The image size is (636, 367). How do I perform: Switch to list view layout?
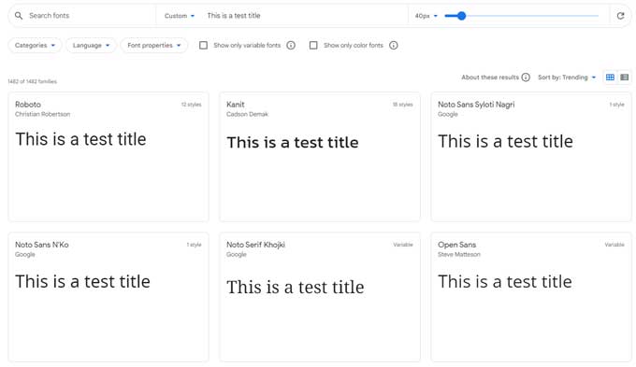pyautogui.click(x=625, y=78)
